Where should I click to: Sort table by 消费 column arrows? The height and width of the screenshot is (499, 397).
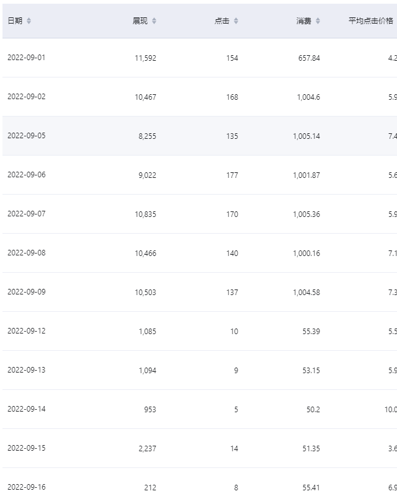(x=318, y=21)
